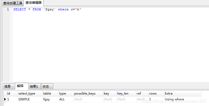The width and height of the screenshot is (209, 106).
Task: Open the 结果1 result tab
Action: pyautogui.click(x=35, y=86)
